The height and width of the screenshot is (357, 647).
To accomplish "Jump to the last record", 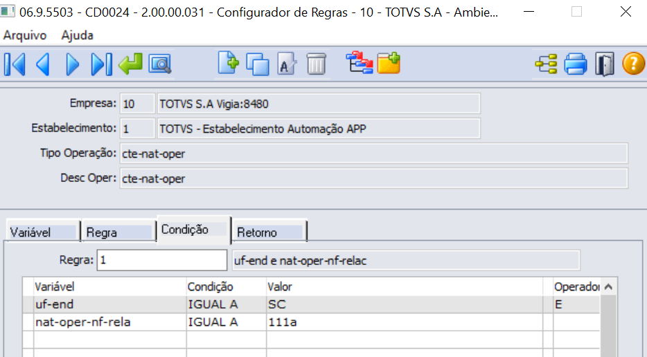I will 102,64.
